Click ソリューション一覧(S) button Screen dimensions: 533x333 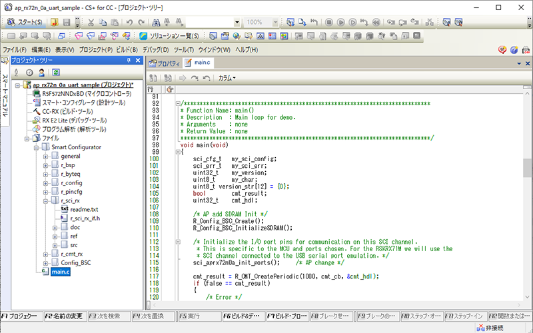(169, 36)
